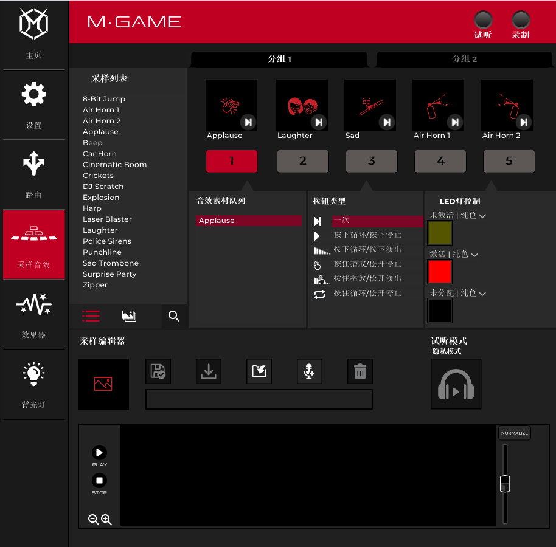Toggle the 录制 record button
This screenshot has height=547, width=556.
[521, 20]
